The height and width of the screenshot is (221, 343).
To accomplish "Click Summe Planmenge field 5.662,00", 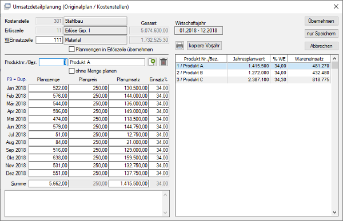I will coord(49,184).
